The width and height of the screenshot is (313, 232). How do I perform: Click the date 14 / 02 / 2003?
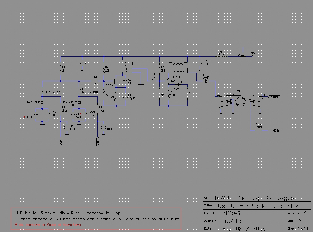coord(242,229)
